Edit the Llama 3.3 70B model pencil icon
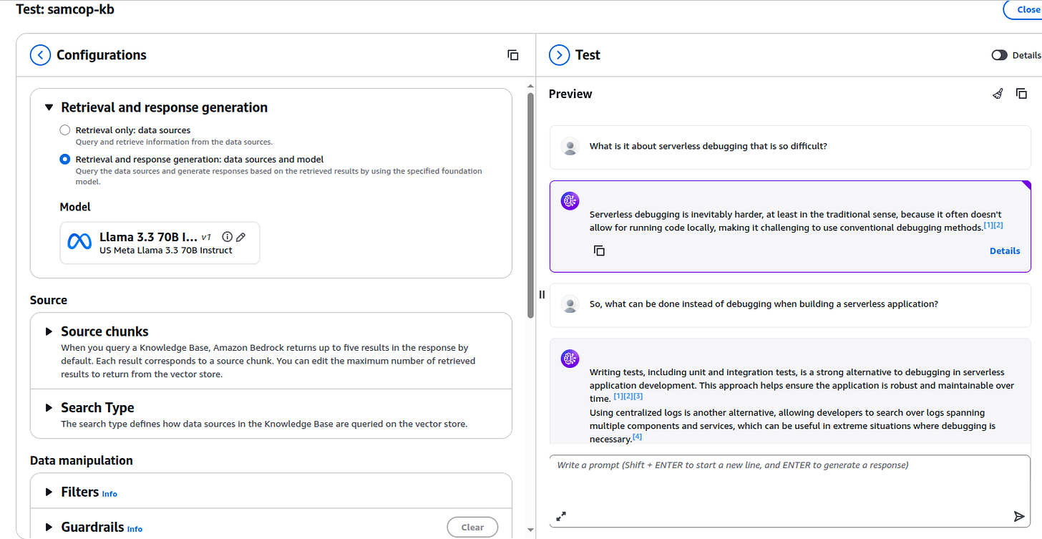Viewport: 1042px width, 539px height. pyautogui.click(x=241, y=237)
